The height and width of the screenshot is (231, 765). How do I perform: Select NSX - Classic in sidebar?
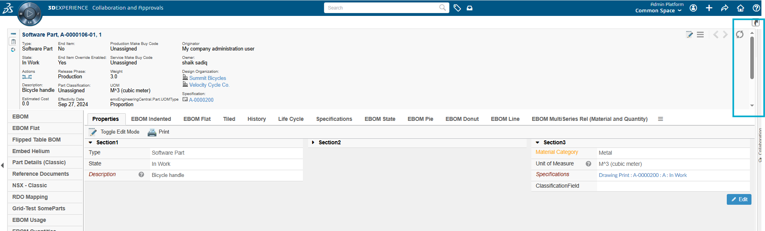tap(45, 185)
